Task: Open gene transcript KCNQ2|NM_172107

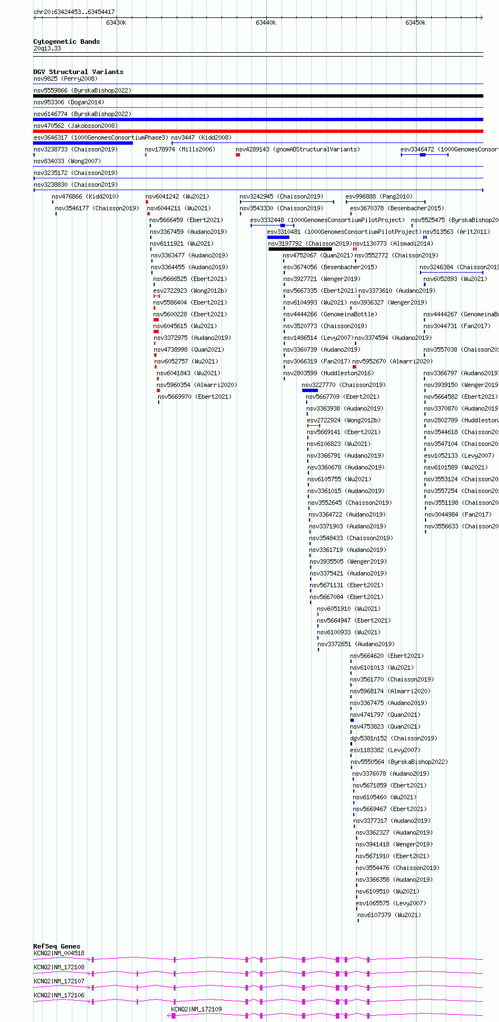Action: [x=59, y=981]
